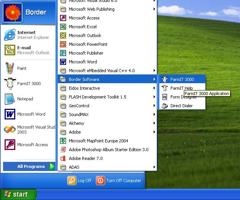
Task: Click the Microsoft Publisher icon
Action: [x=63, y=53]
